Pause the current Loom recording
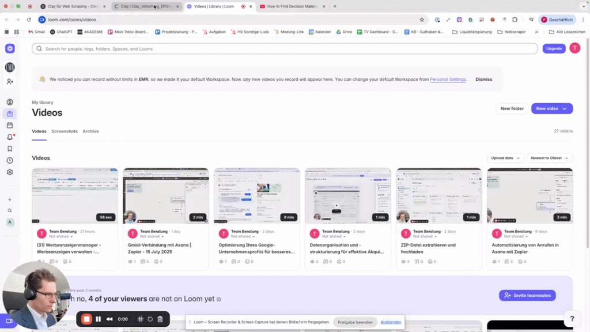 (99, 319)
